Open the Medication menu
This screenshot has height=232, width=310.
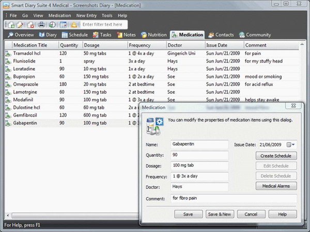click(59, 15)
